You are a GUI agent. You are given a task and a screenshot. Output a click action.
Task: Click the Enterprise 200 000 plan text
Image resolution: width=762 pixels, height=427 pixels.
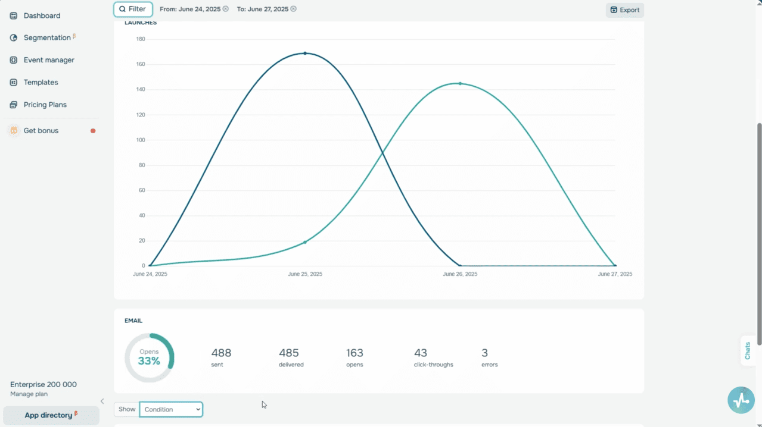tap(43, 384)
